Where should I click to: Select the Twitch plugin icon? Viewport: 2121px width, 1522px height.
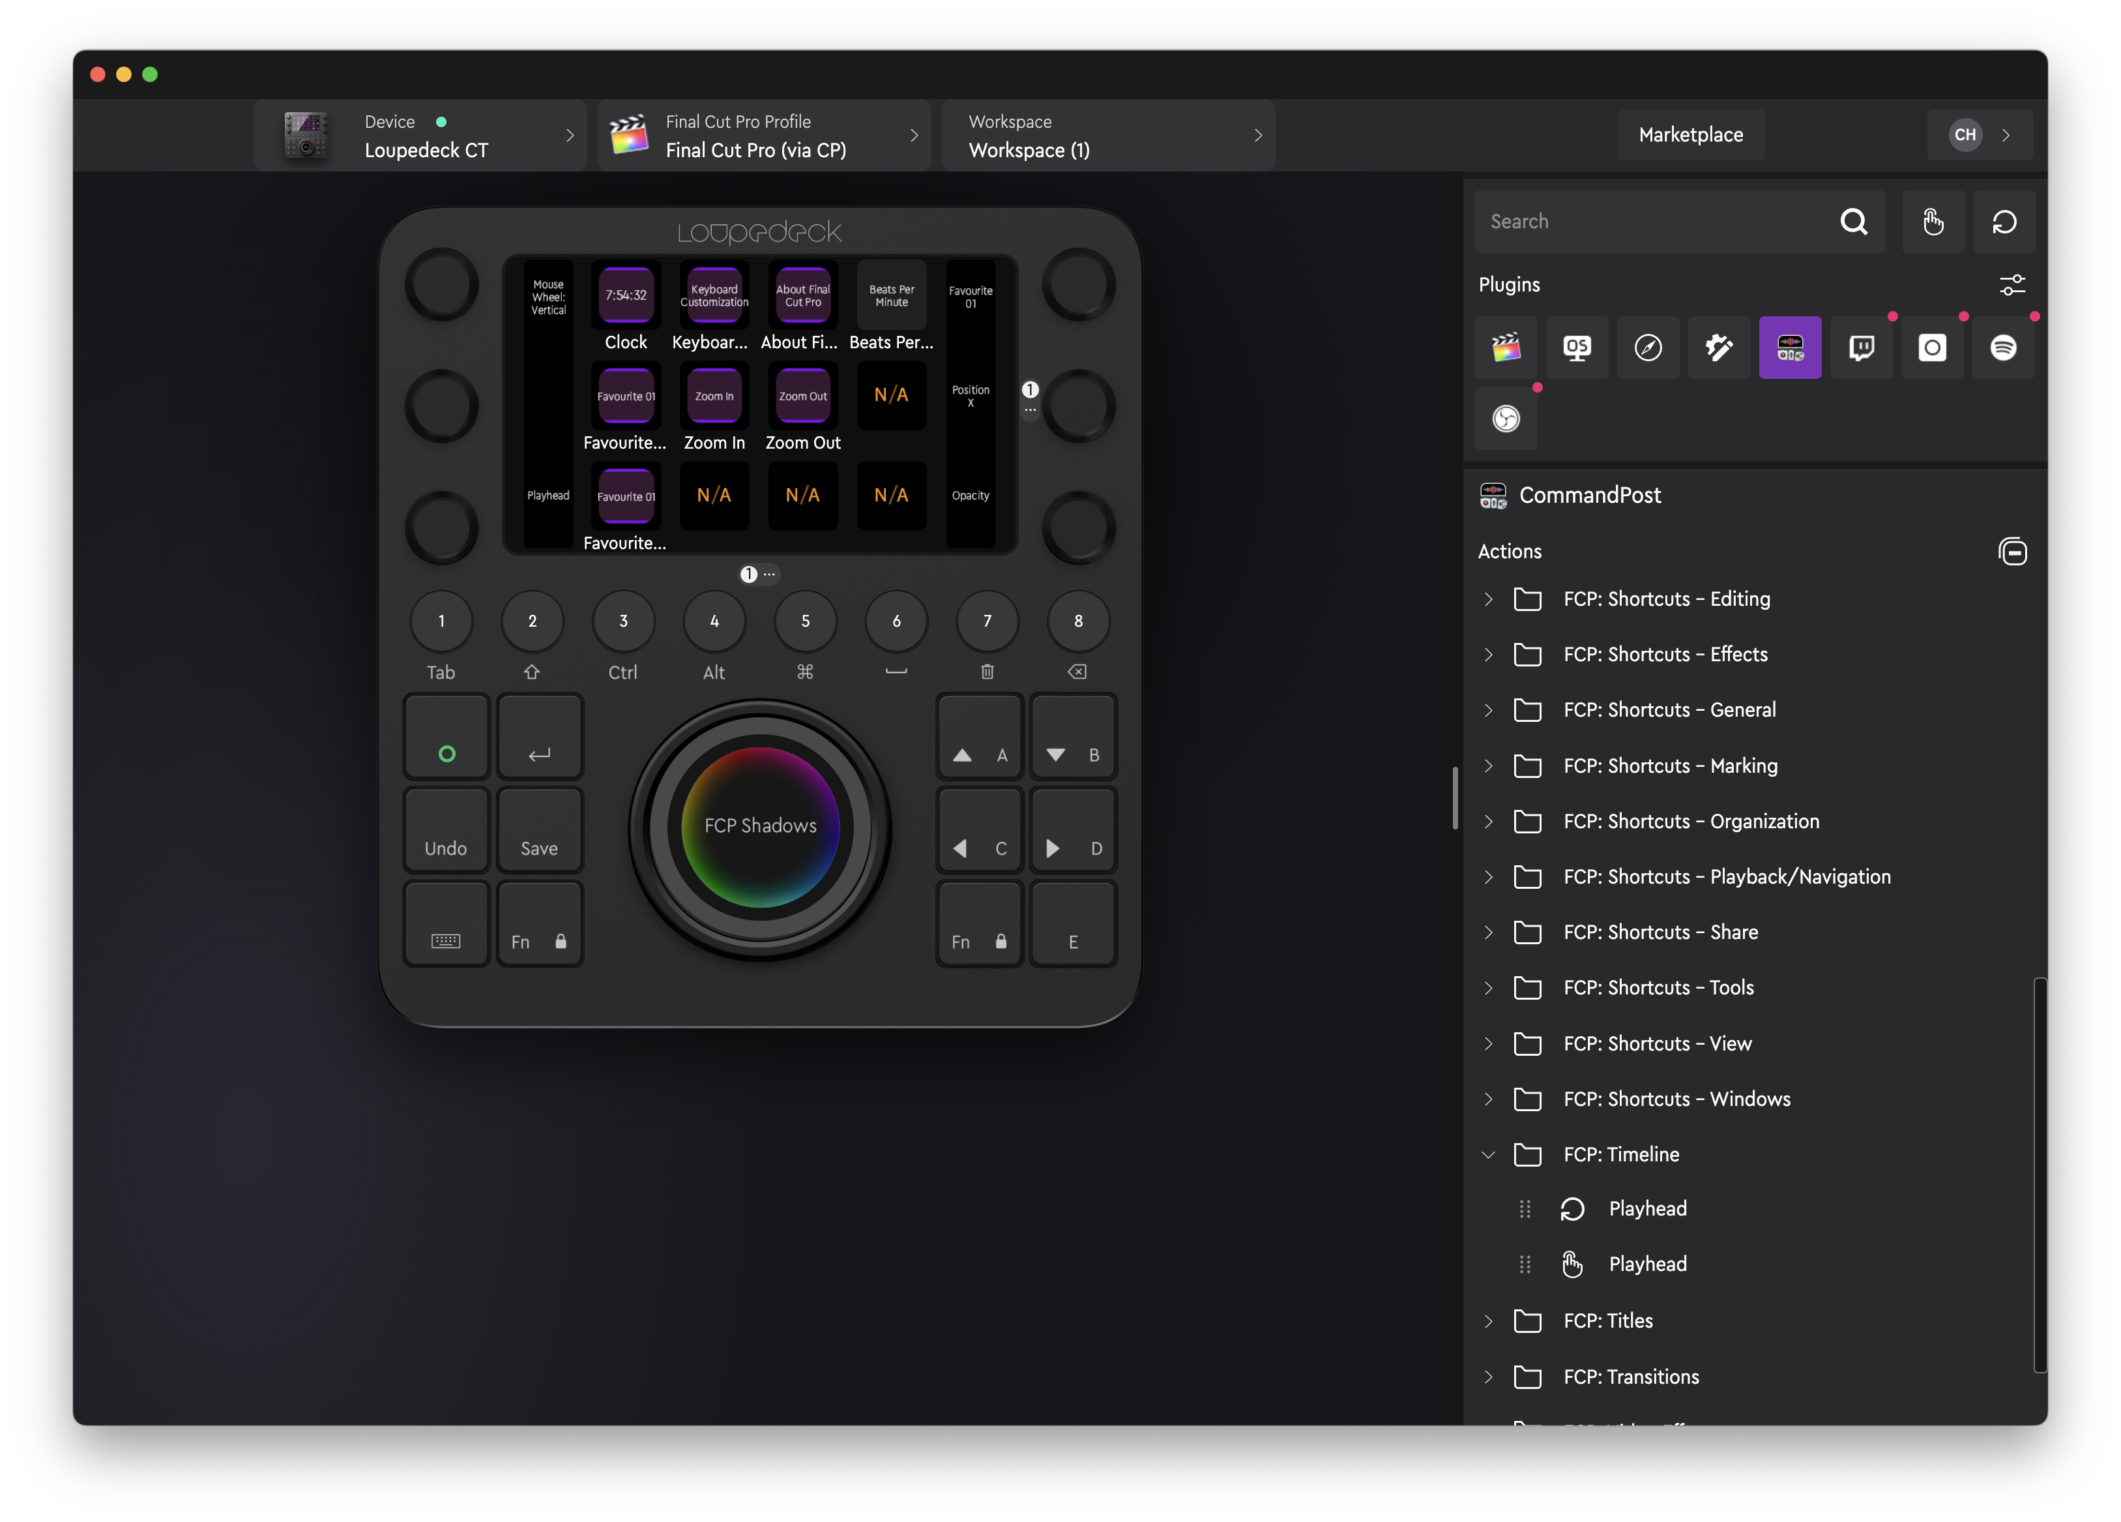[x=1860, y=348]
